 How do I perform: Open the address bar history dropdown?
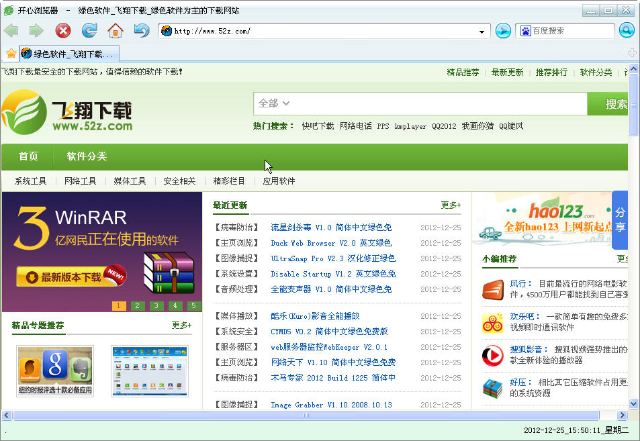point(482,32)
